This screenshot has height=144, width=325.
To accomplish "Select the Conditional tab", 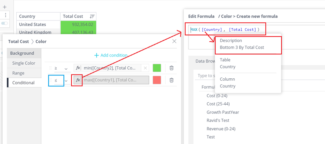I will click(23, 83).
